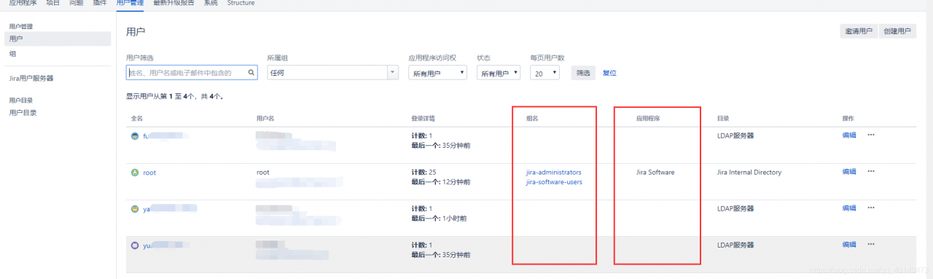Click the 最后一个: 1小时前 text
933x279 pixels.
coord(439,219)
